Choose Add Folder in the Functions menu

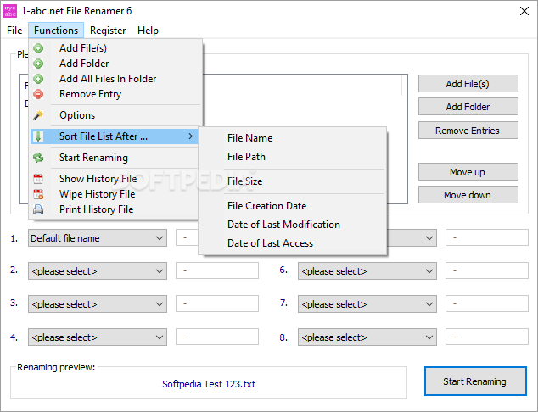(115, 64)
